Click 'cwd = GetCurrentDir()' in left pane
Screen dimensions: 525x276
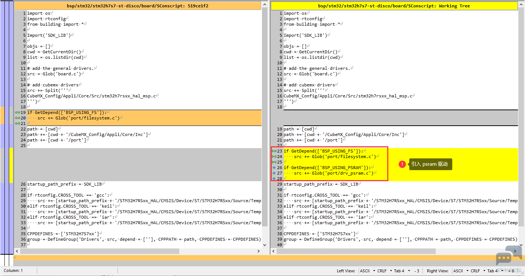54,52
